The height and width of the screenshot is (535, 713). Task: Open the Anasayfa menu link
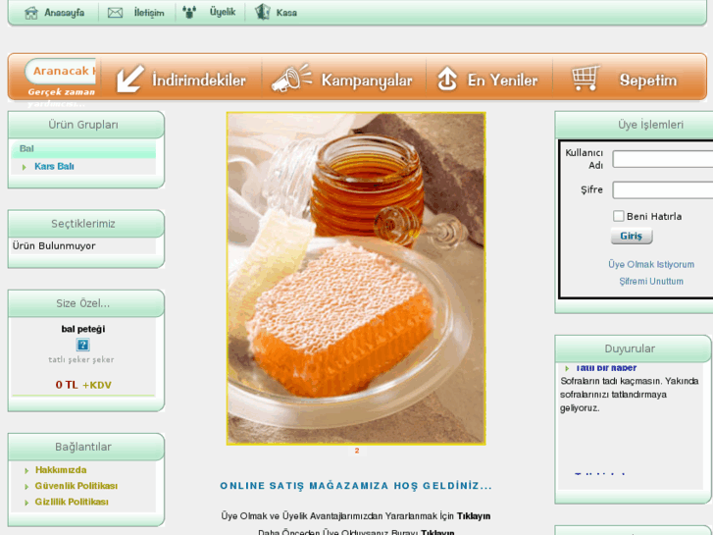[x=64, y=13]
